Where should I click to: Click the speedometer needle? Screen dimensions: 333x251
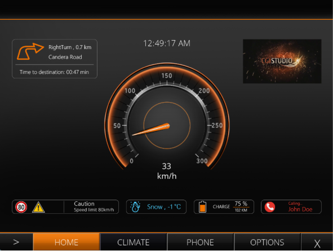(151, 129)
